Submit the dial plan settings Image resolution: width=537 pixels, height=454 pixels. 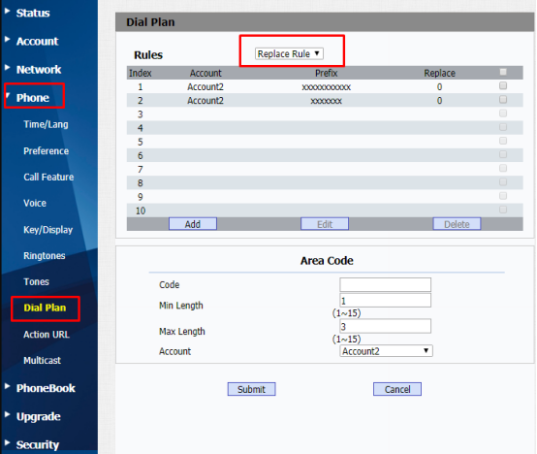[251, 389]
